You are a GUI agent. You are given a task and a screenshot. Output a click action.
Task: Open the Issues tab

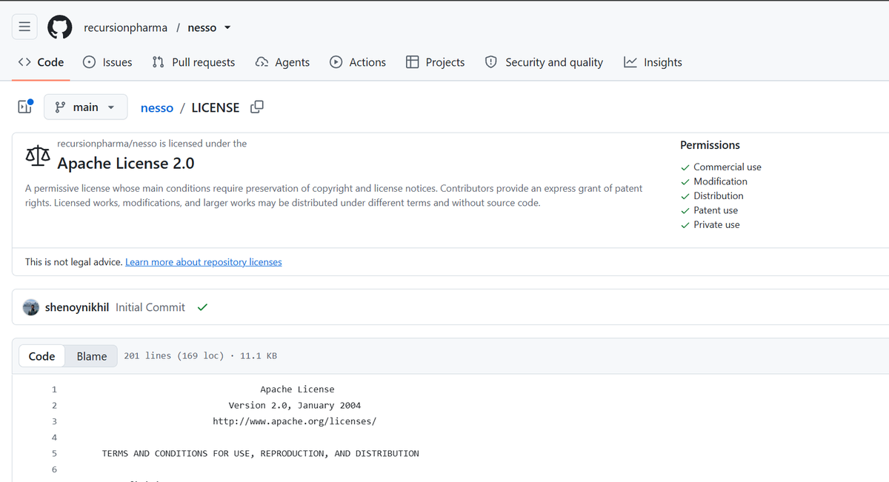[107, 62]
